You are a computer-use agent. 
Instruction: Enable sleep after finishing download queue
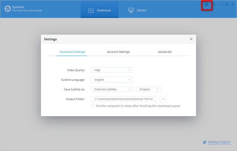pyautogui.click(x=93, y=106)
